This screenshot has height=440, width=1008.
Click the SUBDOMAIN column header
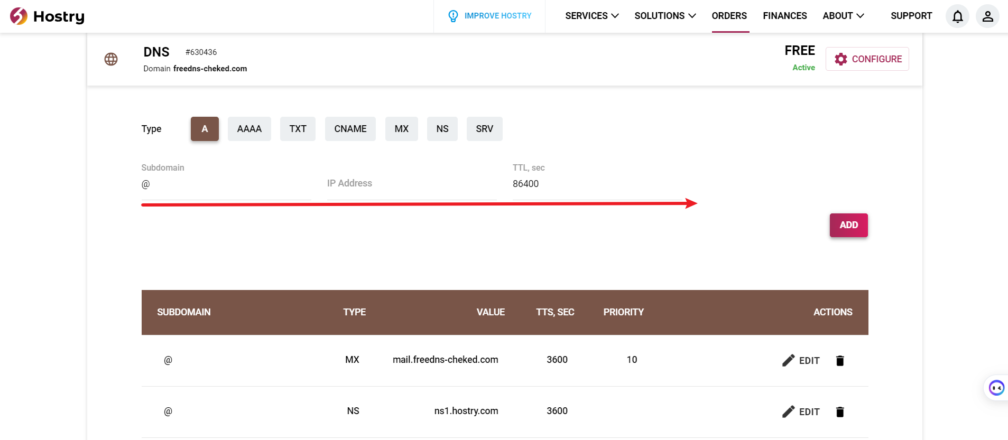tap(184, 312)
